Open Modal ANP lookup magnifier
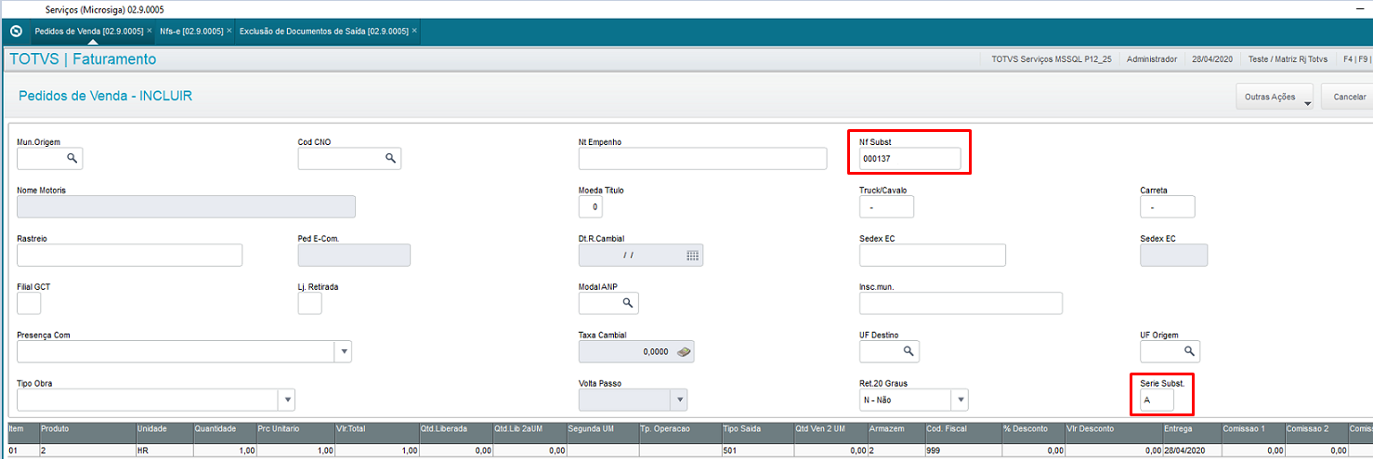 (628, 303)
